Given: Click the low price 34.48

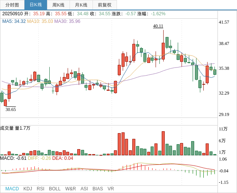Looking at the screenshot, I should (83, 14).
